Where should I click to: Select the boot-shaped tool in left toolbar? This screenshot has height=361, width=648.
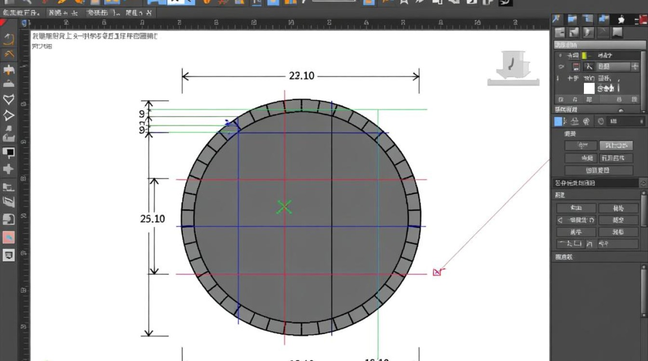point(9,136)
